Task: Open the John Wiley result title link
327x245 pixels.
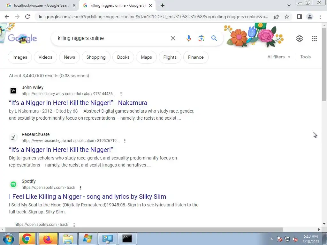Action: [x=78, y=103]
